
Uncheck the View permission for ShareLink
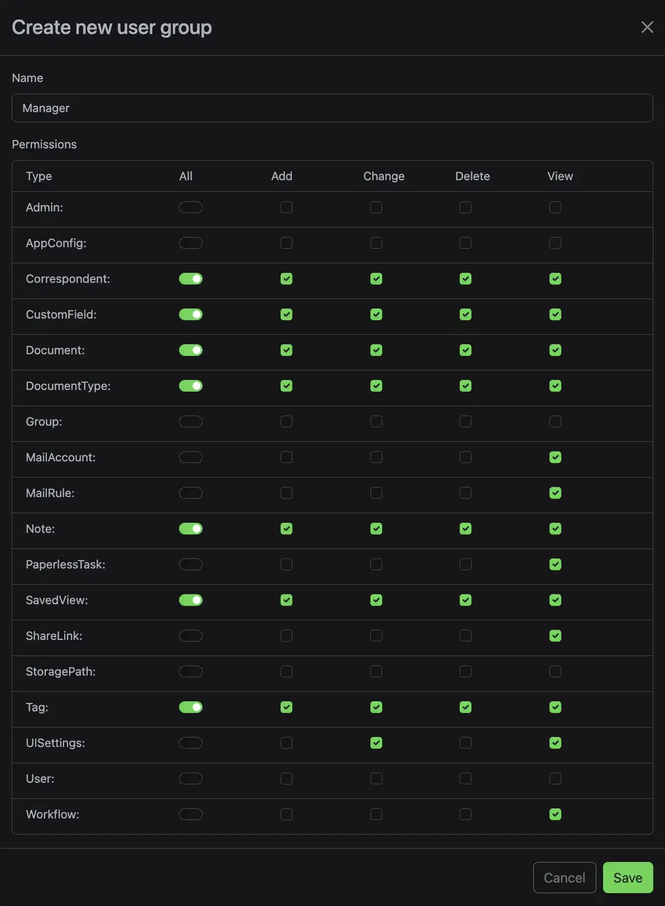[x=555, y=636]
